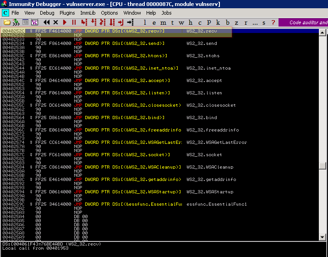Select the JMP to WS2_32.freeaddrinfo instruction

pyautogui.click(x=127, y=130)
